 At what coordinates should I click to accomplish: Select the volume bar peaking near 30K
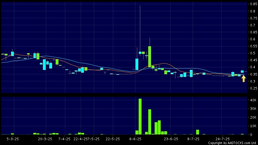(x=150, y=122)
